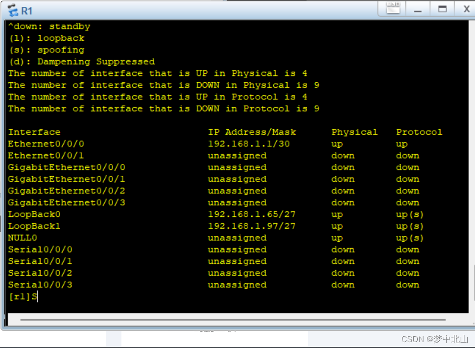The width and height of the screenshot is (475, 348).
Task: Click the Protocol column header
Action: [419, 132]
